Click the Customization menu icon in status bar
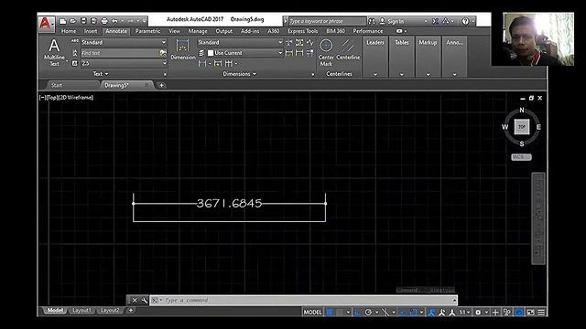This screenshot has width=586, height=329. click(x=541, y=313)
